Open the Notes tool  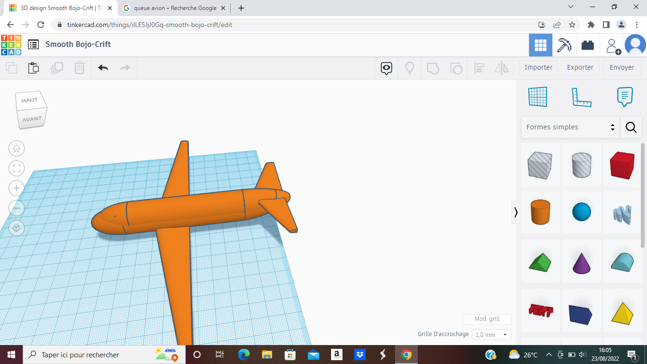click(x=625, y=96)
